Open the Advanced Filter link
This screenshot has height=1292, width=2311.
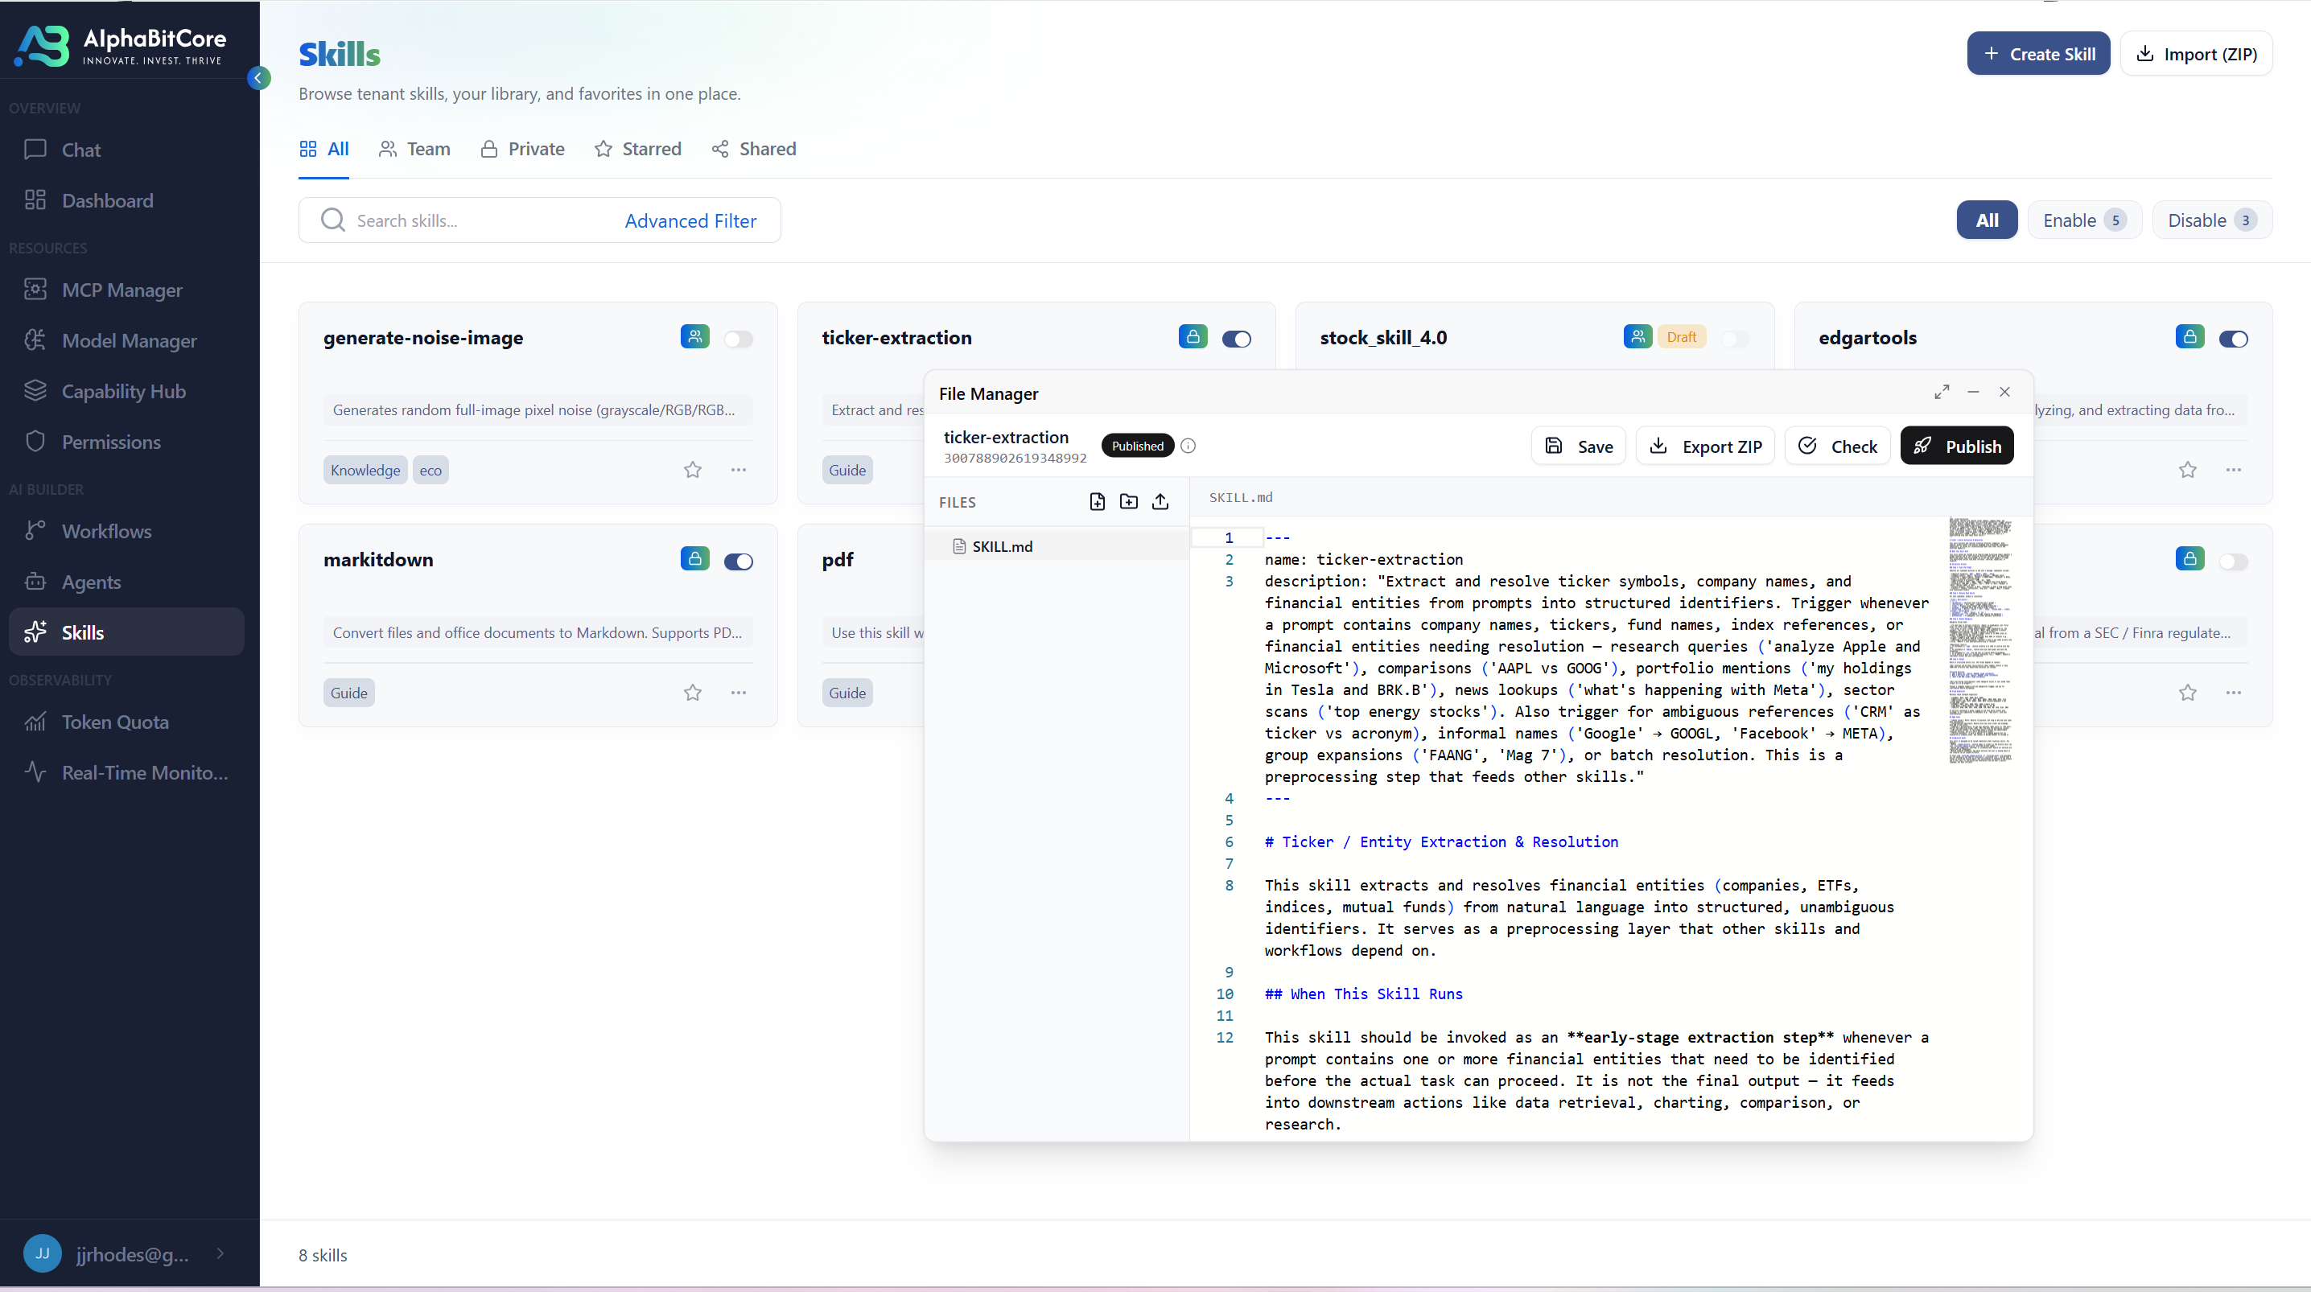[690, 220]
